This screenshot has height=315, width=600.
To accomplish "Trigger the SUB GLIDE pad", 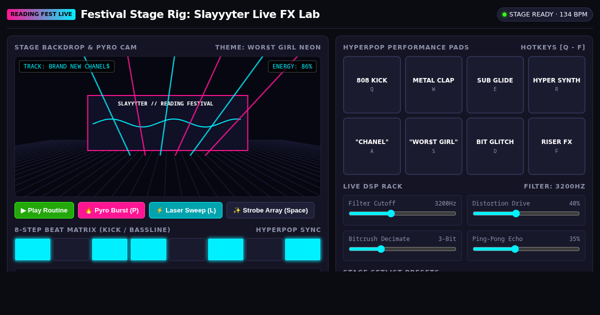I will [495, 84].
